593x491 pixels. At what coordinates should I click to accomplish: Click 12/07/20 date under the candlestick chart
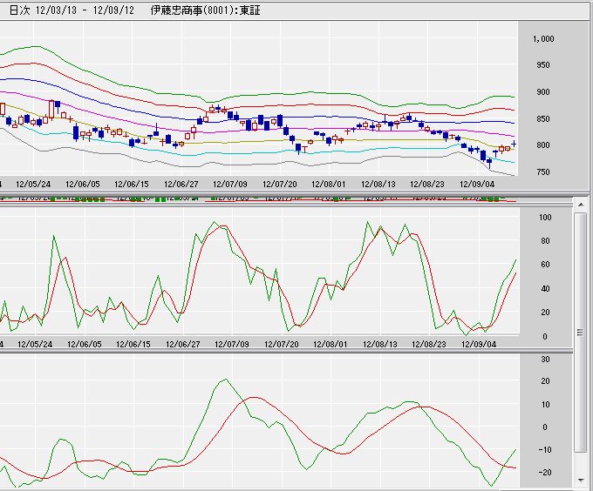pos(280,185)
